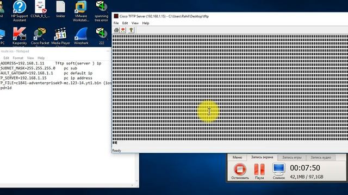Switch to the Запись игры tab
This screenshot has width=348, height=195.
(x=292, y=158)
